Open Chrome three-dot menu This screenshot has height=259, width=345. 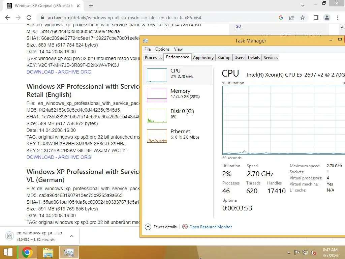[338, 18]
